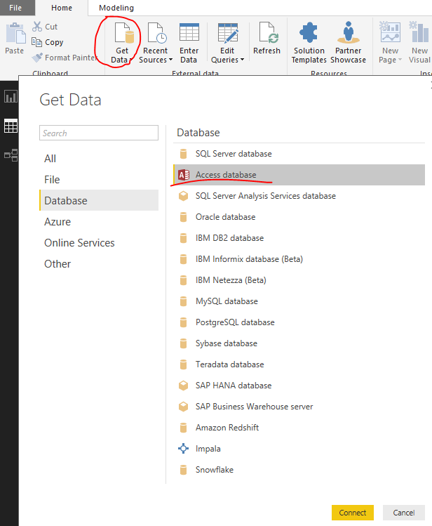Click the yellow Connect button
Image resolution: width=432 pixels, height=526 pixels.
[353, 513]
